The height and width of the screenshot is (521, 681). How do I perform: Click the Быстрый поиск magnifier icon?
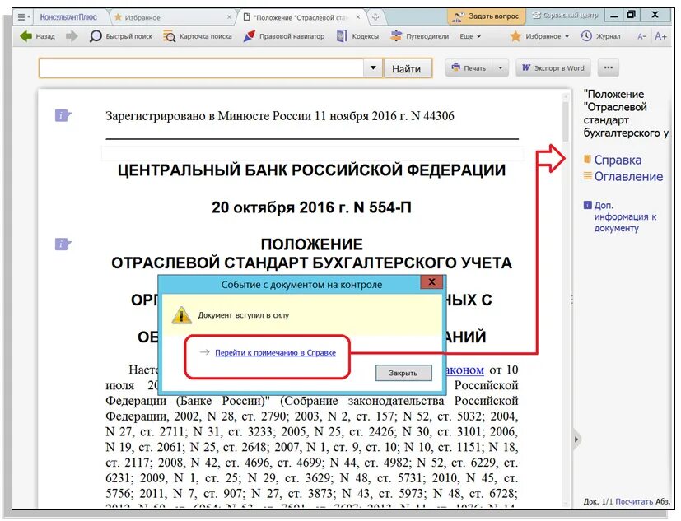pyautogui.click(x=96, y=36)
